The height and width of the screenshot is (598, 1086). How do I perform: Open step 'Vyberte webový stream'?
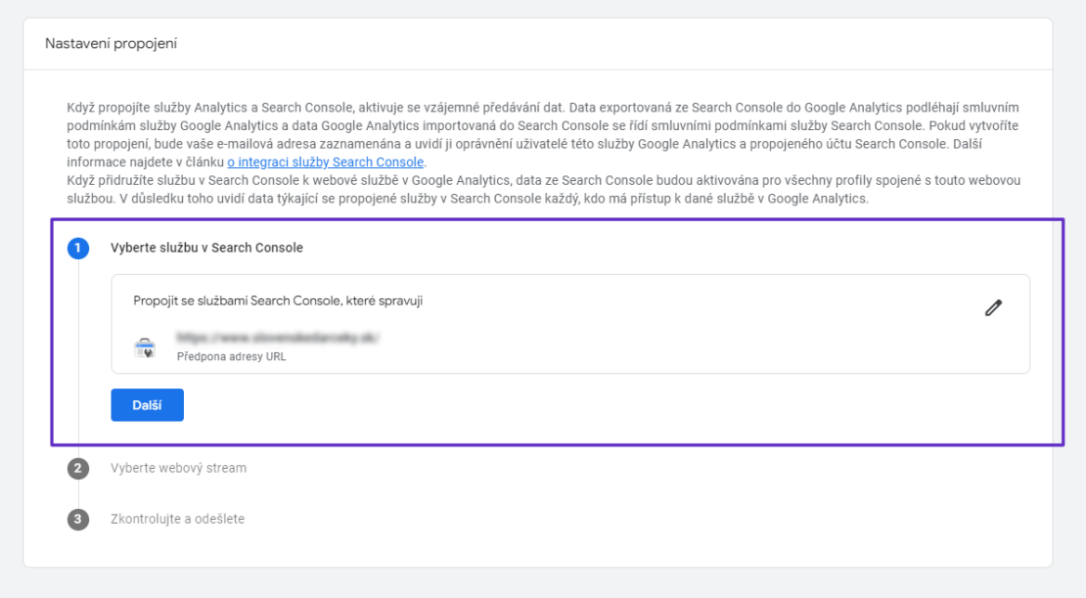179,469
